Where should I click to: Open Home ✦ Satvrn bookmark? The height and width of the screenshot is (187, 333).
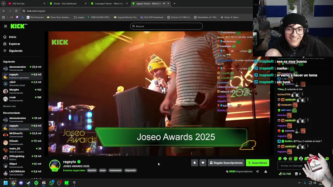[229, 17]
